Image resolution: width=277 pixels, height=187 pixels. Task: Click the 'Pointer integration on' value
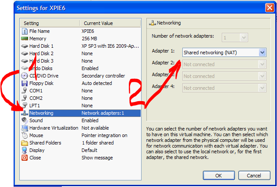[104, 135]
